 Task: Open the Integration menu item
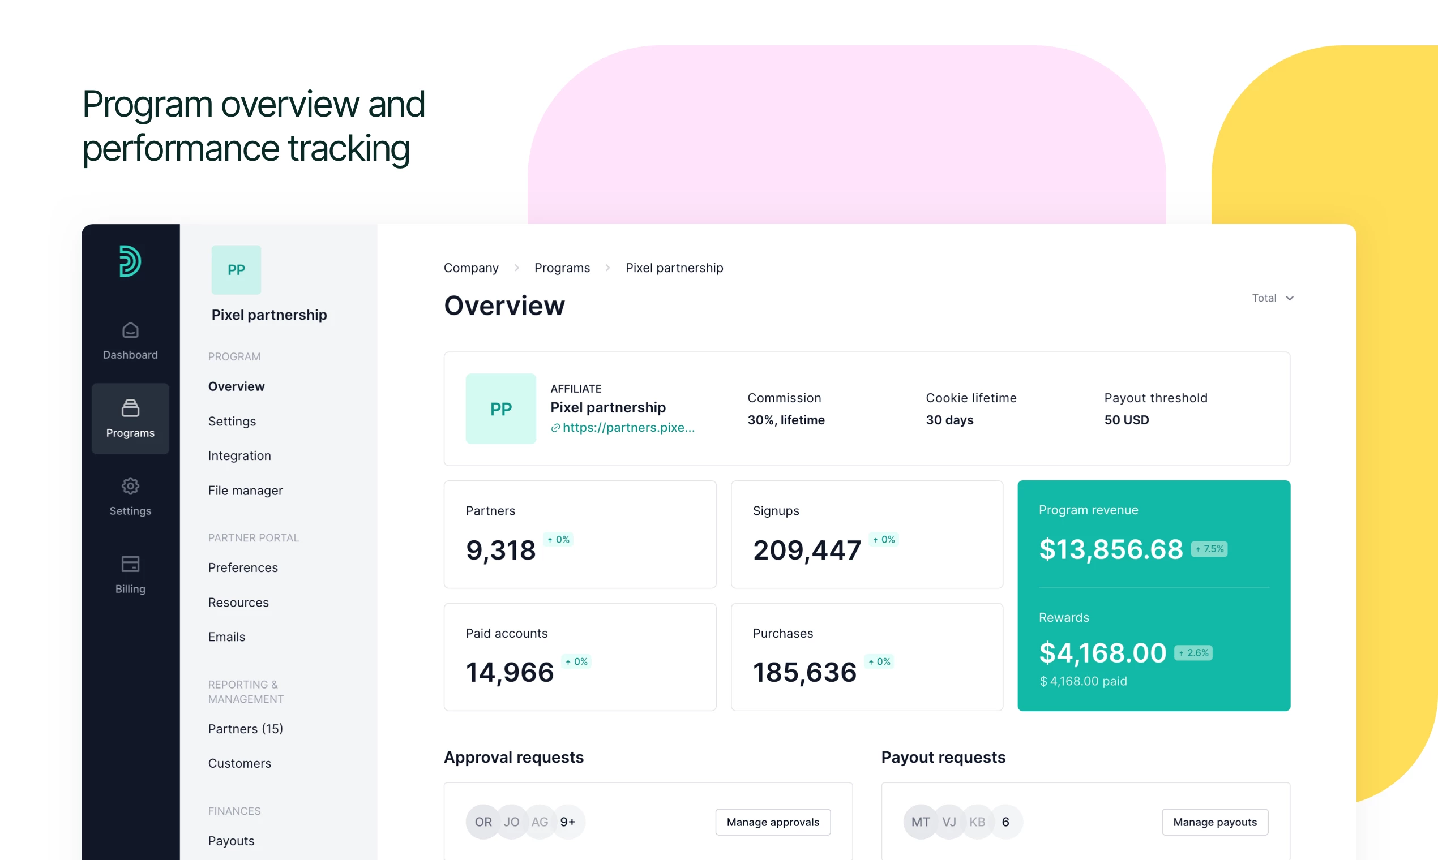(x=239, y=455)
